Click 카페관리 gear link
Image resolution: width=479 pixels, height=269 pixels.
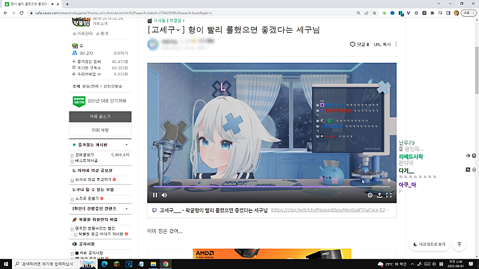pyautogui.click(x=83, y=33)
